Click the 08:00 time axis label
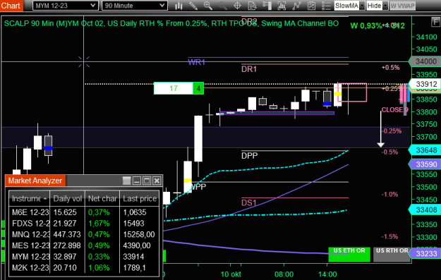This screenshot has width=441, height=280. [284, 274]
